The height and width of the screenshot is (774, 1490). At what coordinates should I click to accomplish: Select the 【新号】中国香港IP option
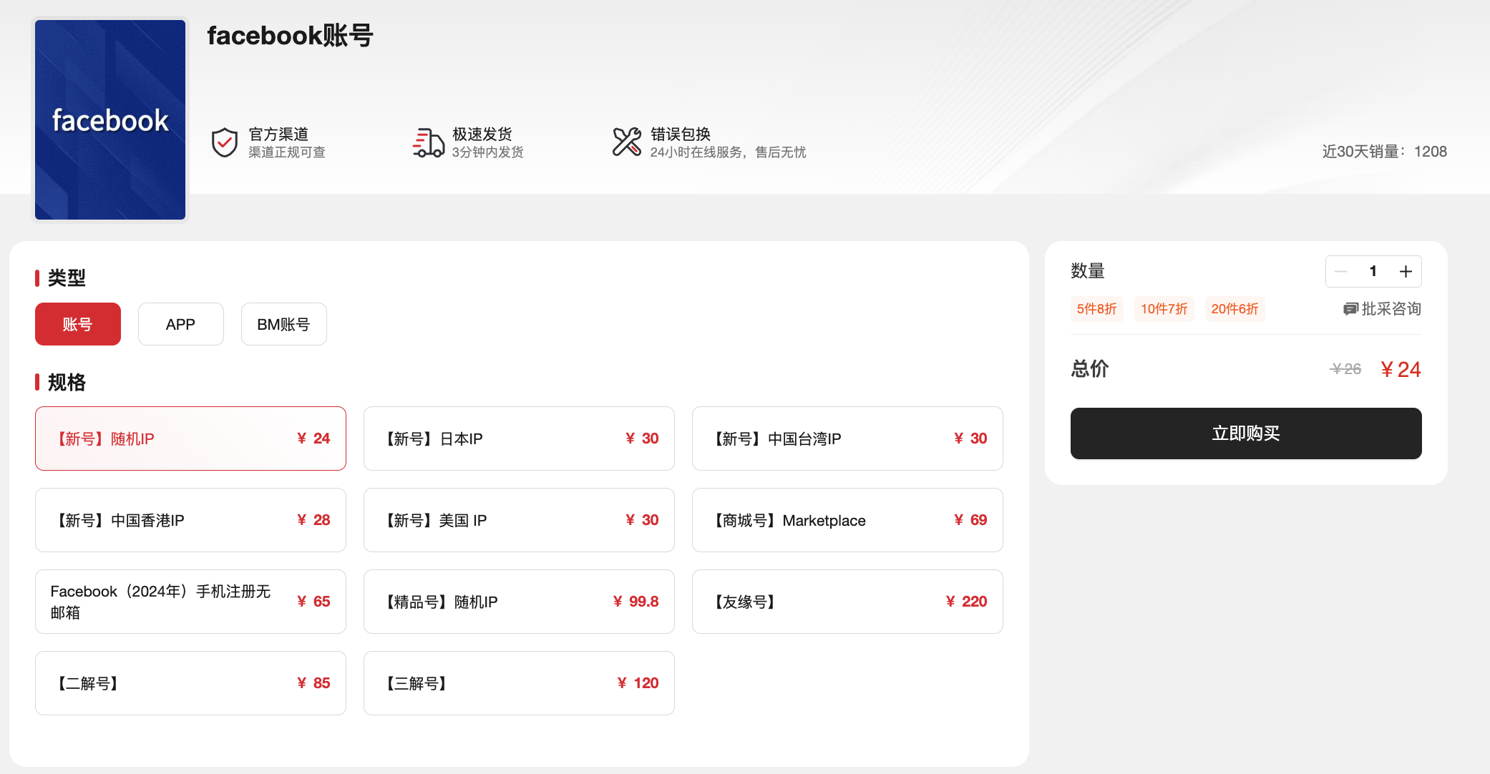pyautogui.click(x=190, y=520)
